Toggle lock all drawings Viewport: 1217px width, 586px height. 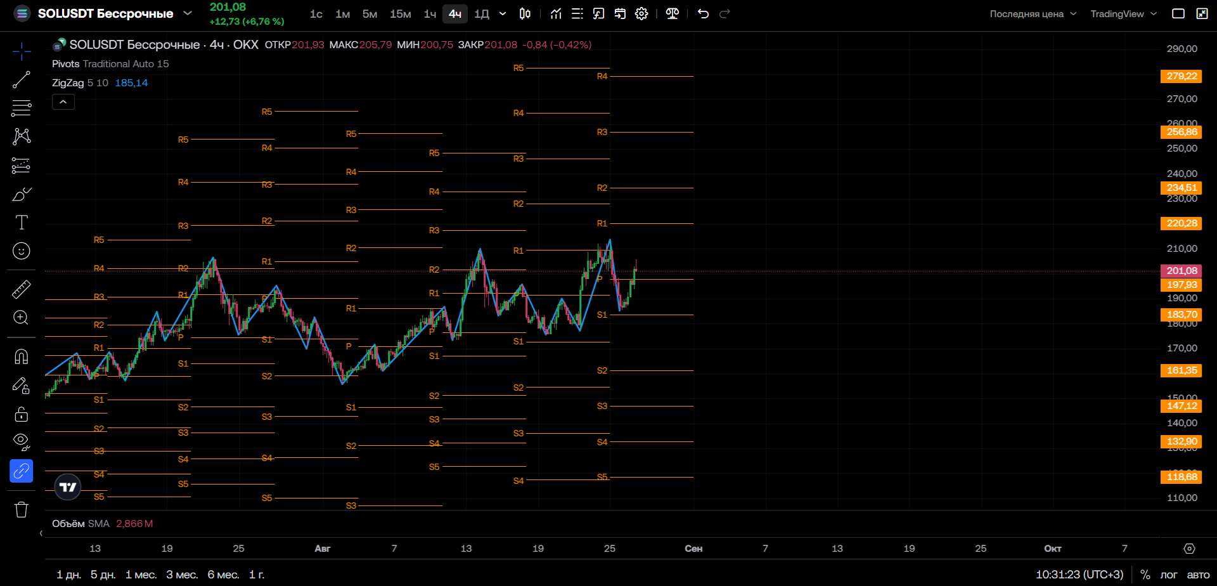21,414
